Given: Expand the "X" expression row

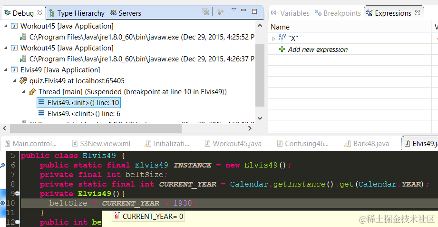Looking at the screenshot, I should tap(274, 39).
